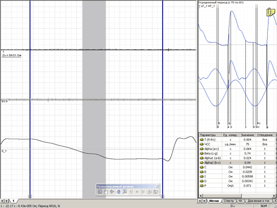This screenshot has height=208, width=277.
Task: Select the Alpha2 (b-c) row name
Action: point(212,163)
